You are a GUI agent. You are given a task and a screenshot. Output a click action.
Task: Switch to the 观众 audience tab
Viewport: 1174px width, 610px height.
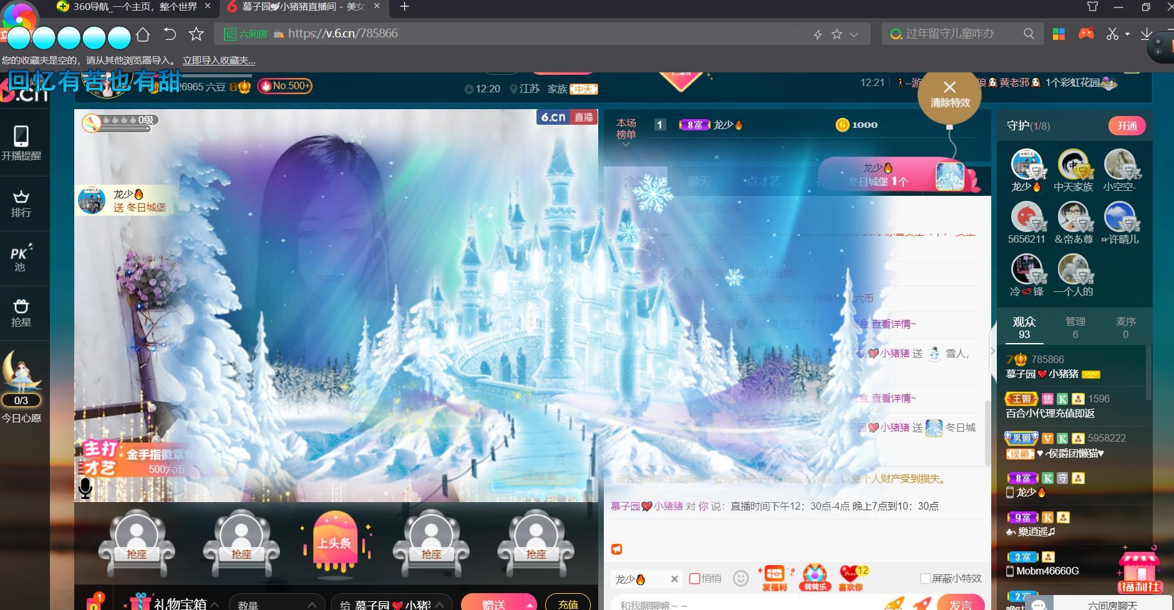[1024, 327]
